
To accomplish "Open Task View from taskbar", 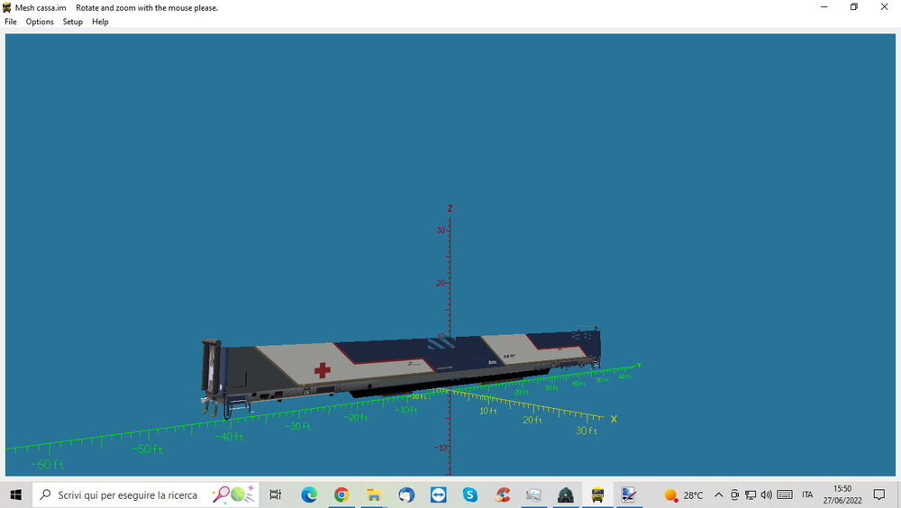I will pos(276,494).
